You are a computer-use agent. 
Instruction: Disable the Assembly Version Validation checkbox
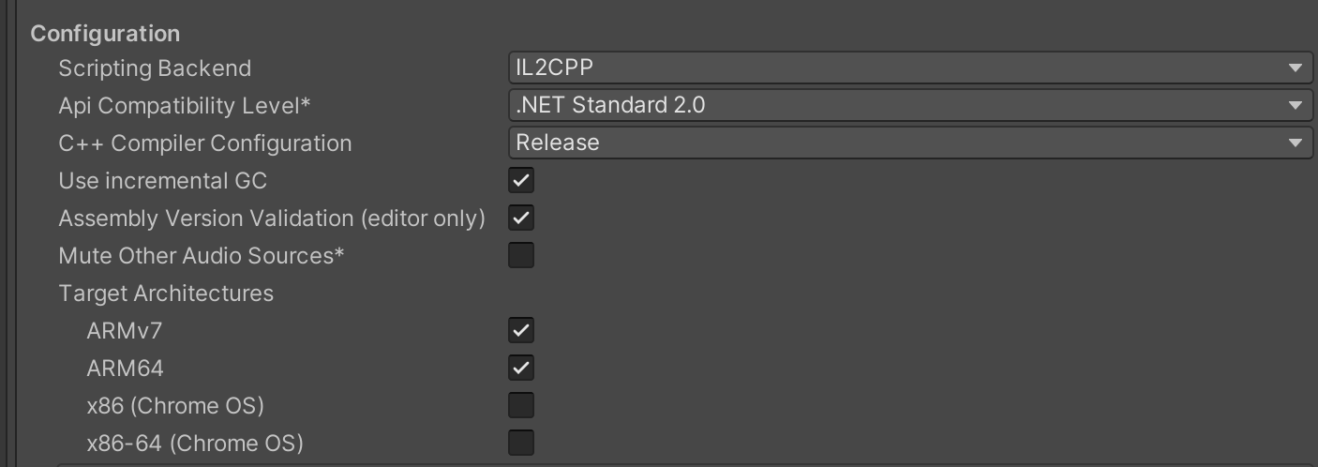[521, 218]
